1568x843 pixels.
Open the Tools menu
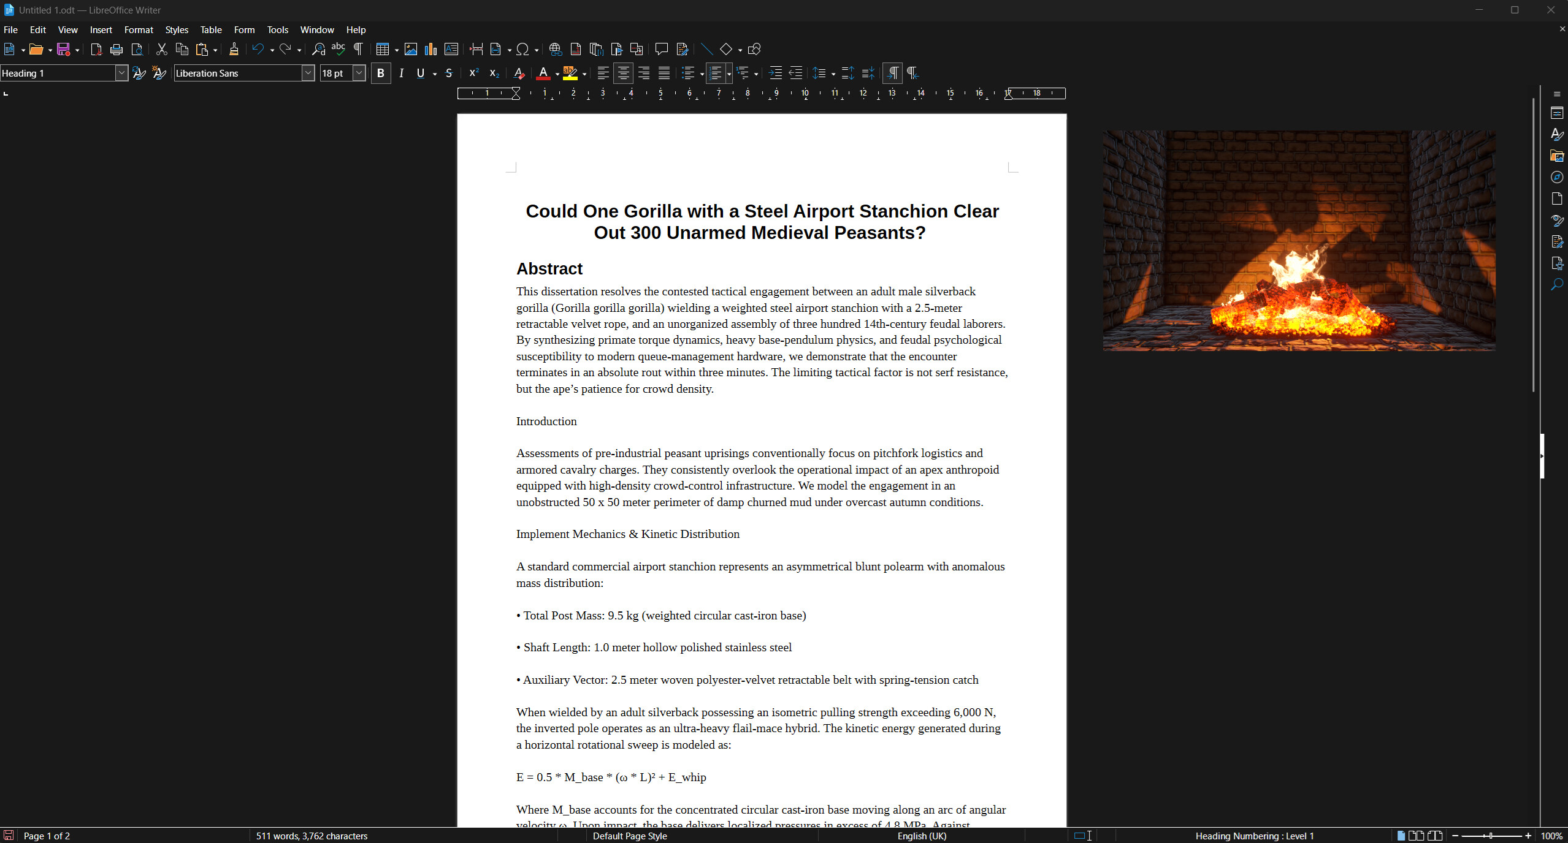pyautogui.click(x=278, y=30)
